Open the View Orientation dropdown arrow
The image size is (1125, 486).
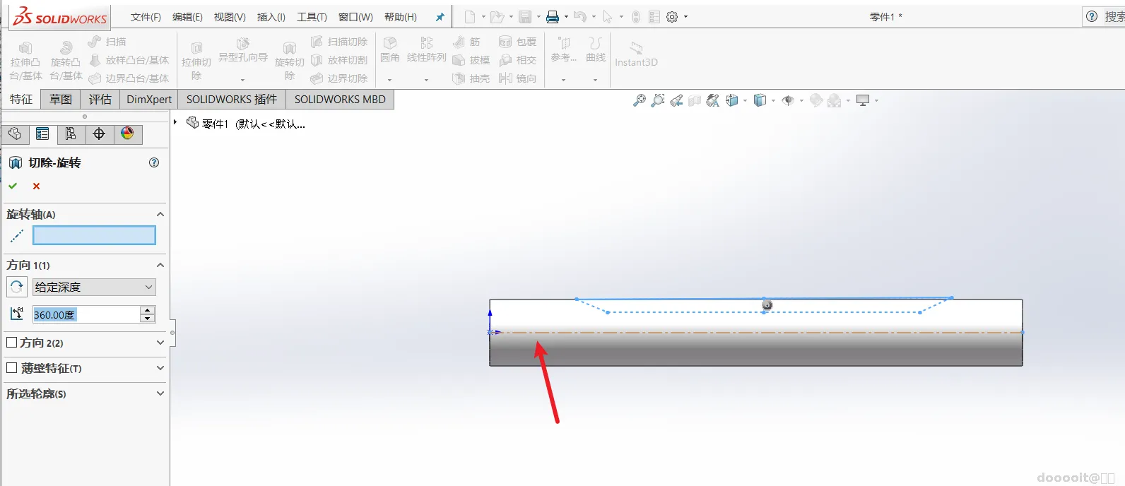pyautogui.click(x=745, y=101)
